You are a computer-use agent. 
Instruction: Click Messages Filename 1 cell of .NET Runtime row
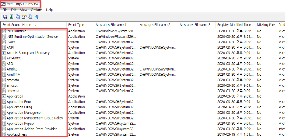(116, 31)
